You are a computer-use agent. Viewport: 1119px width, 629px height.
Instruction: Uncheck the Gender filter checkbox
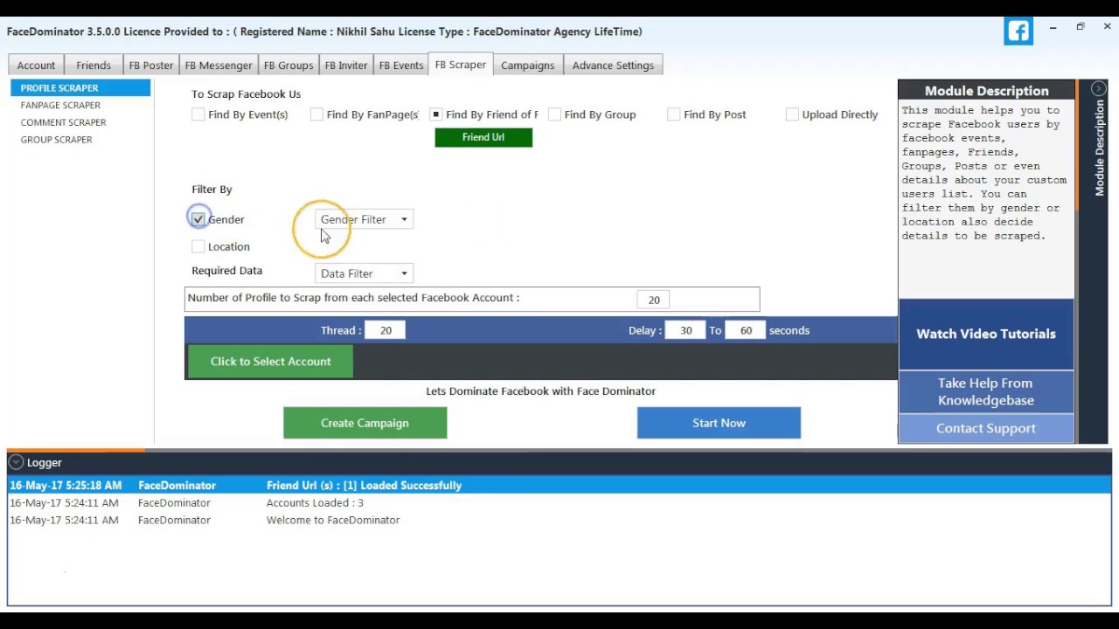pos(198,219)
